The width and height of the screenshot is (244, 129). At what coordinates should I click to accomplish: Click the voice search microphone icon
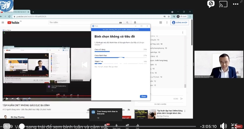click(x=135, y=23)
